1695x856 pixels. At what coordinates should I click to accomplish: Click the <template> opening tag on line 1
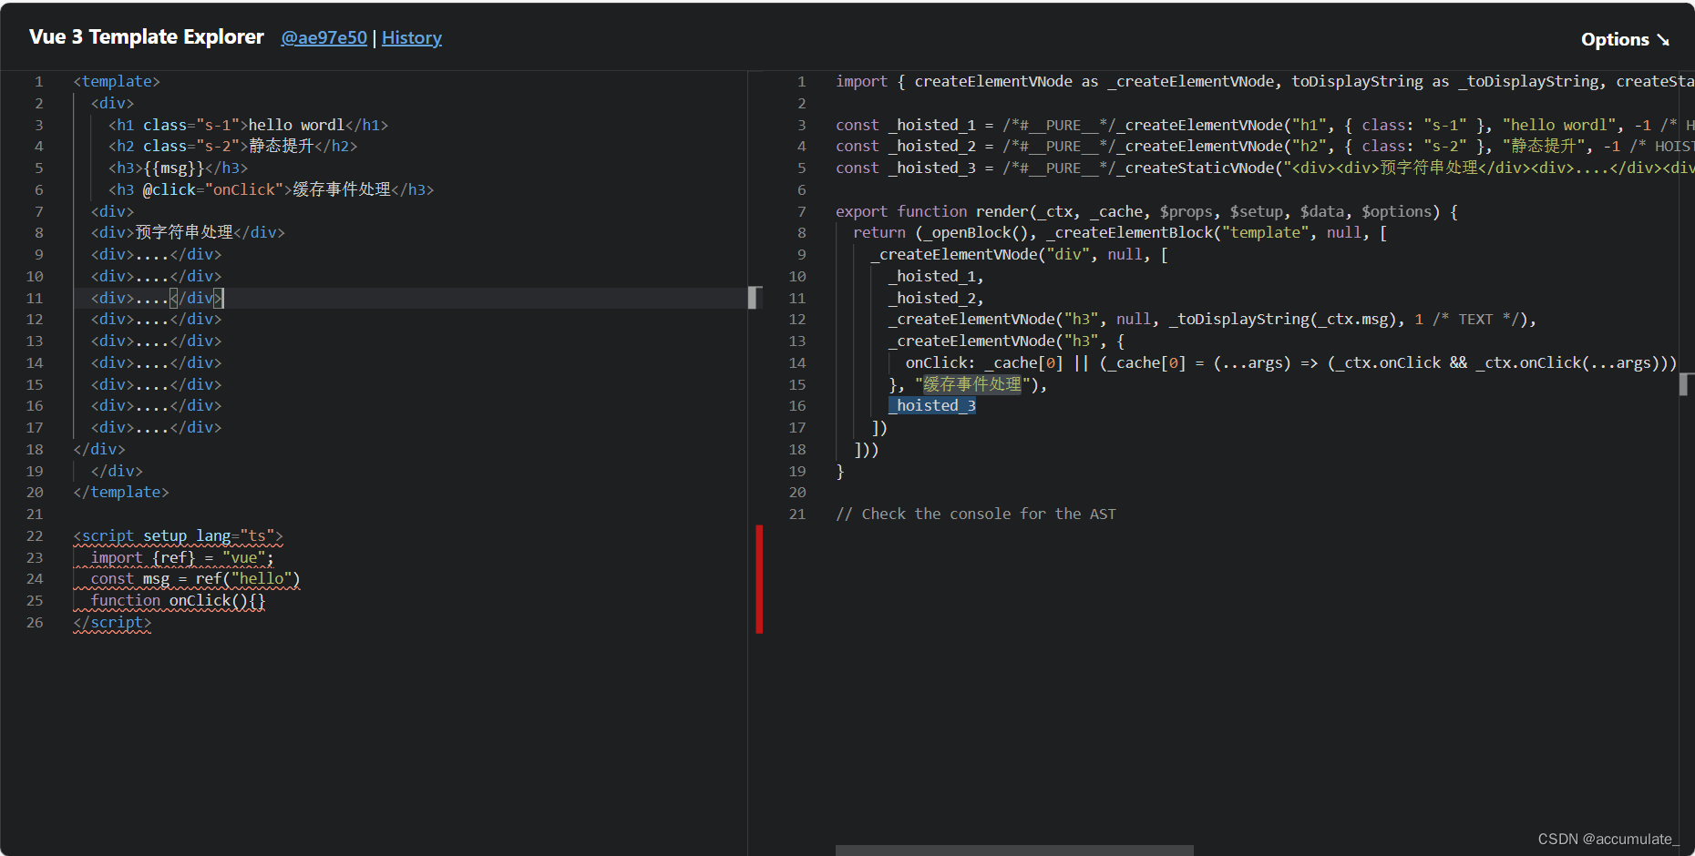tap(117, 81)
